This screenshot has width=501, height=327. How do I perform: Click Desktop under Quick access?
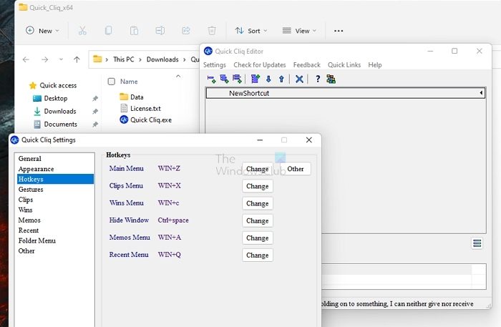56,98
